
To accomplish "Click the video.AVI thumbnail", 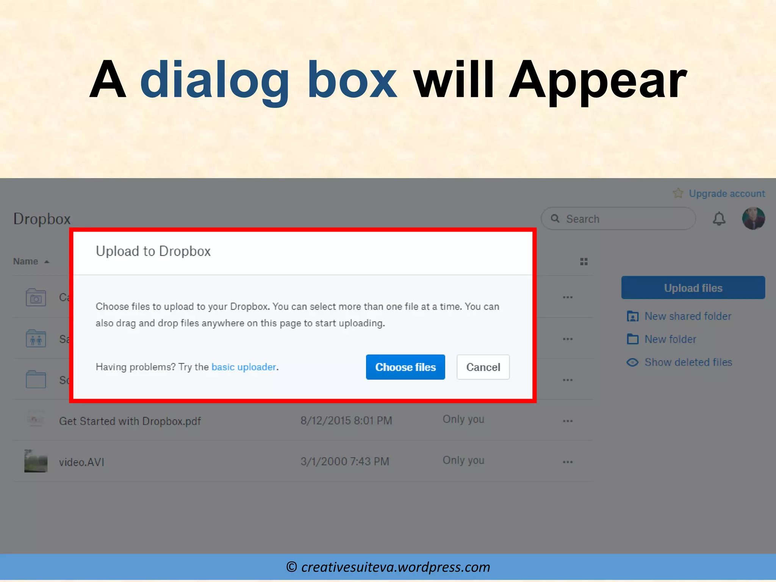I will [x=36, y=461].
